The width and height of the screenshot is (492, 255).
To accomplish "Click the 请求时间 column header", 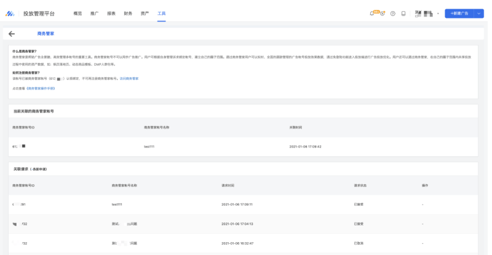I will coord(228,186).
